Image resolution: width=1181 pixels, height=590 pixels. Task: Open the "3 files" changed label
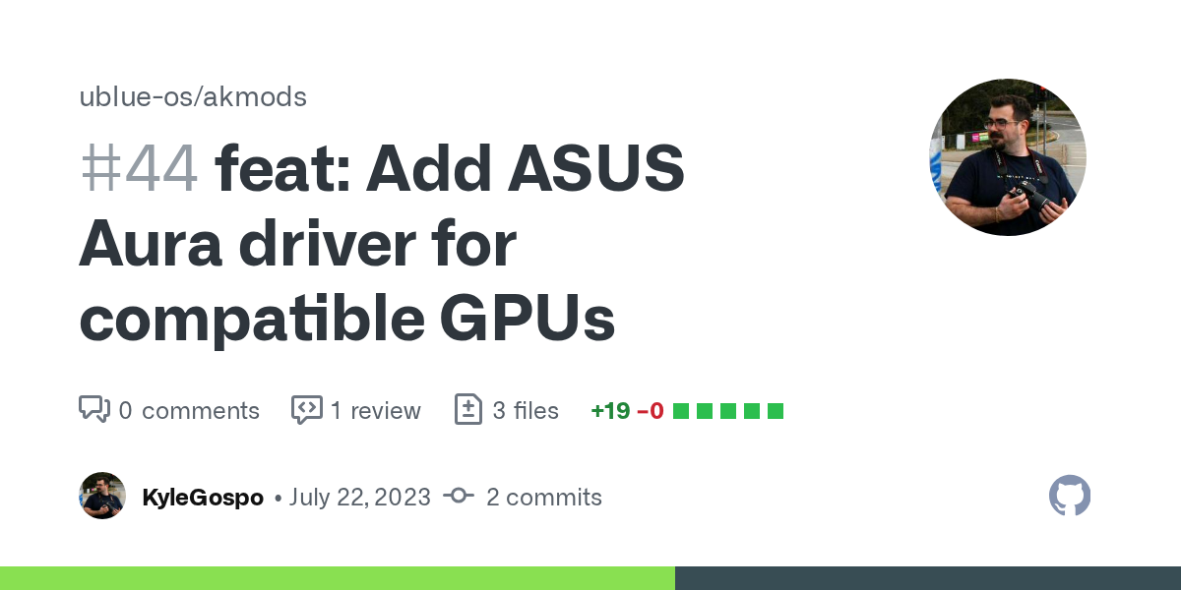526,411
